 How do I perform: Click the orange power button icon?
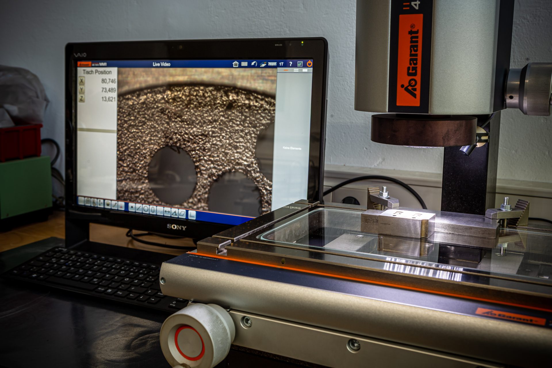[309, 63]
